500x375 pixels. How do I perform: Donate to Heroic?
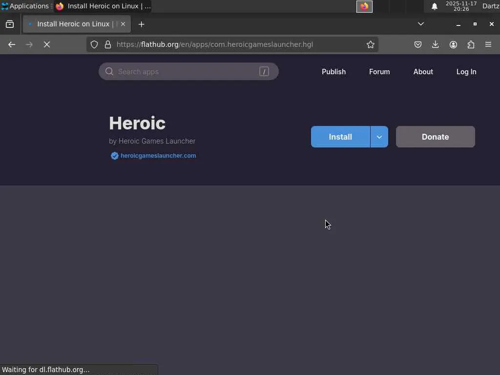(435, 137)
